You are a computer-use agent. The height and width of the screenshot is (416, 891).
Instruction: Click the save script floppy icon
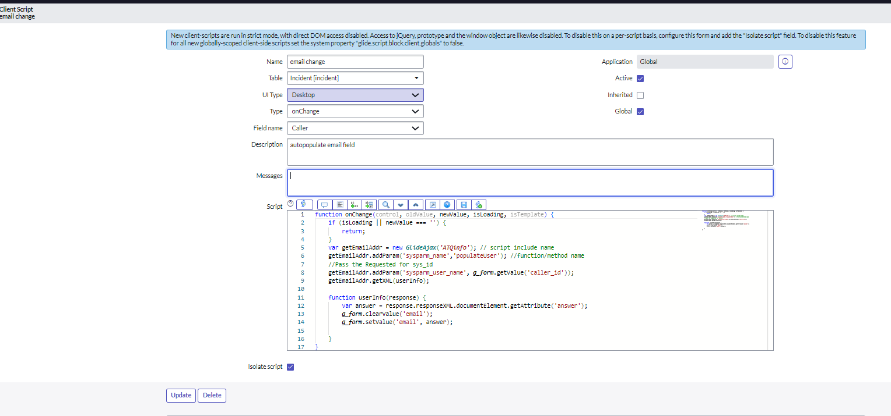[464, 205]
